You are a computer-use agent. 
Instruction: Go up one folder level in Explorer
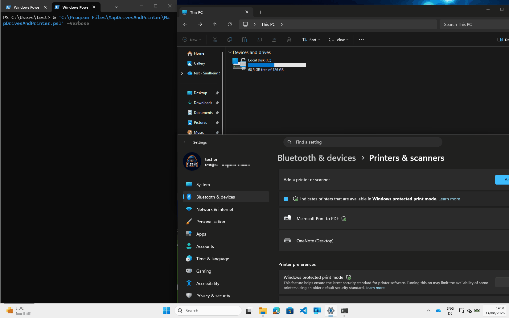pos(215,24)
